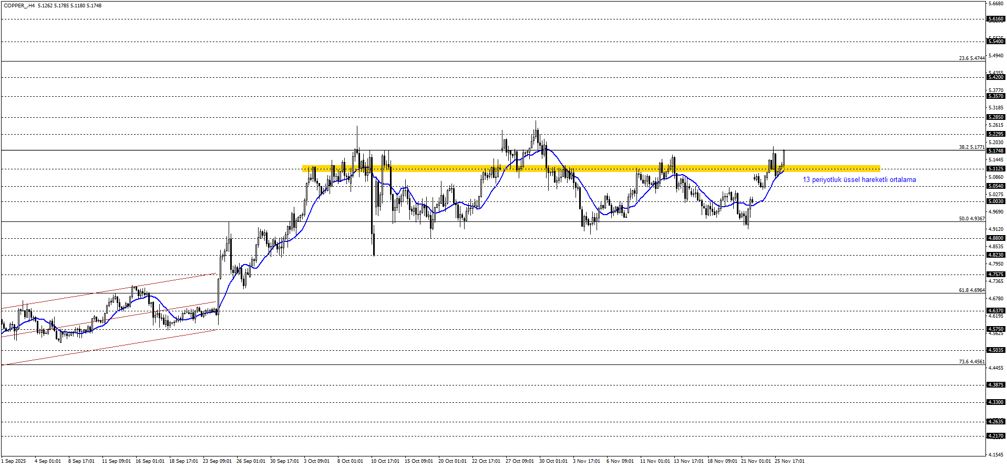Select the 25 Nov 17:01 time label
The width and height of the screenshot is (1007, 467).
(x=789, y=461)
